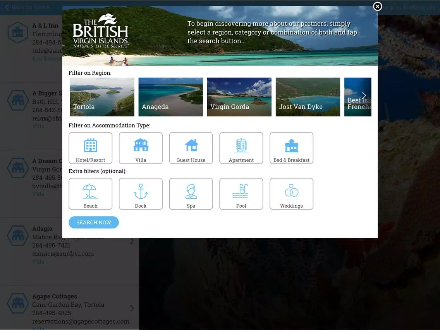Go Back to Home
Screen dimensions: 440x330
coord(27,7)
